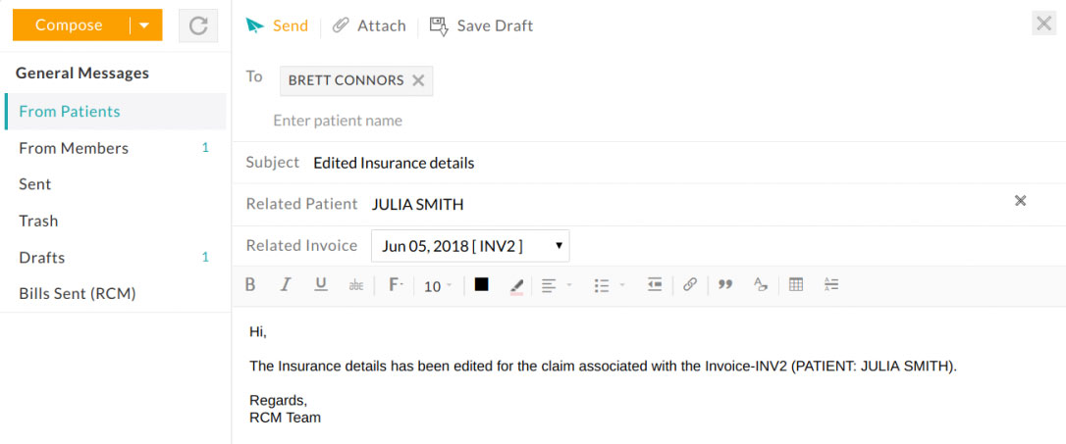Screen dimensions: 1066x444
Task: Open the Related Invoice dropdown
Action: pyautogui.click(x=470, y=246)
